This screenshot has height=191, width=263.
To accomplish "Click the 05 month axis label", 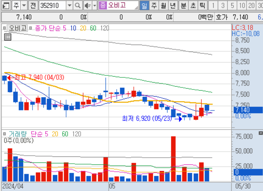I will (112, 186).
